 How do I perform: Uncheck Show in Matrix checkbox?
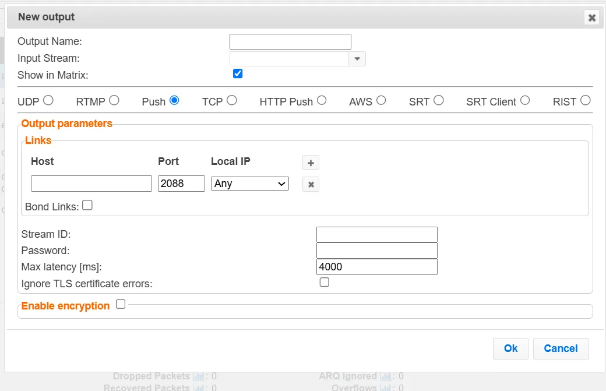point(237,74)
